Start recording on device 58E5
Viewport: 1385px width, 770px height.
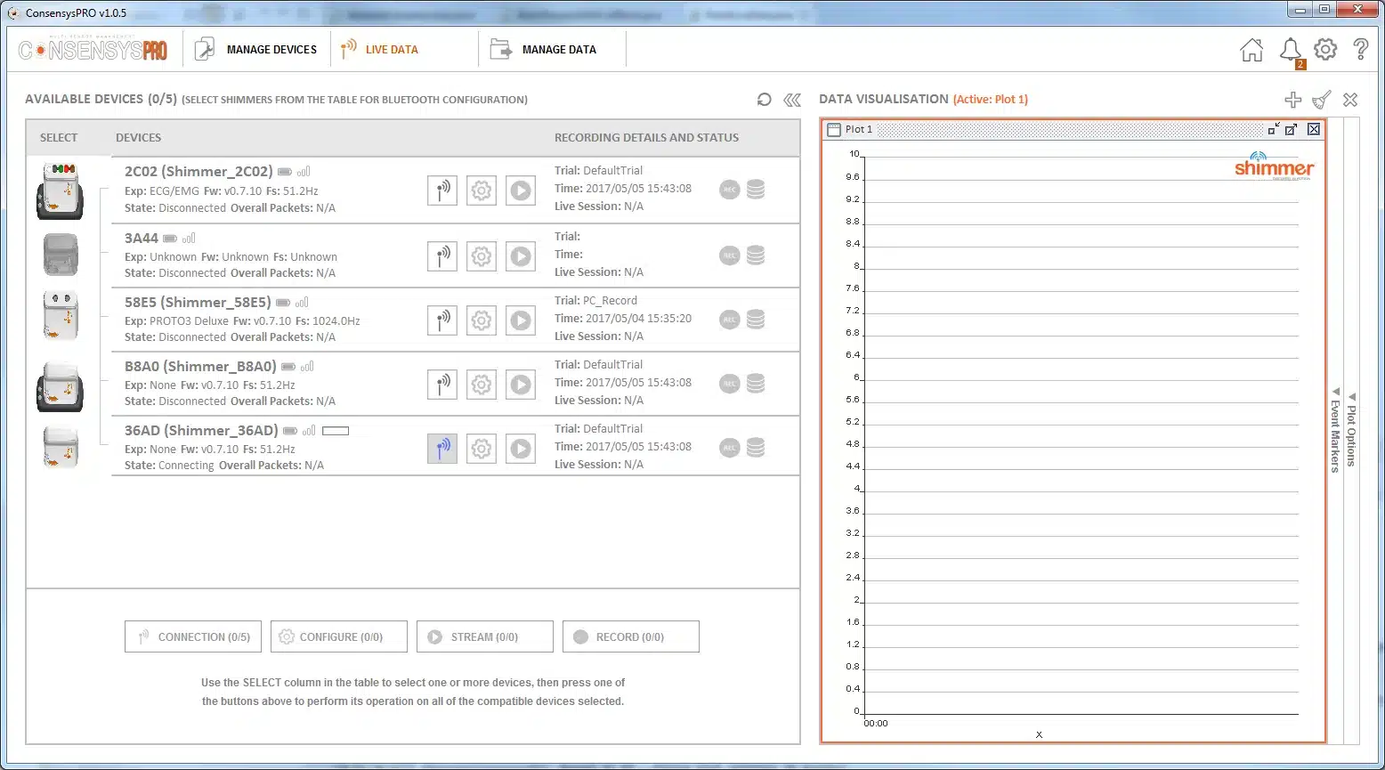(x=729, y=320)
